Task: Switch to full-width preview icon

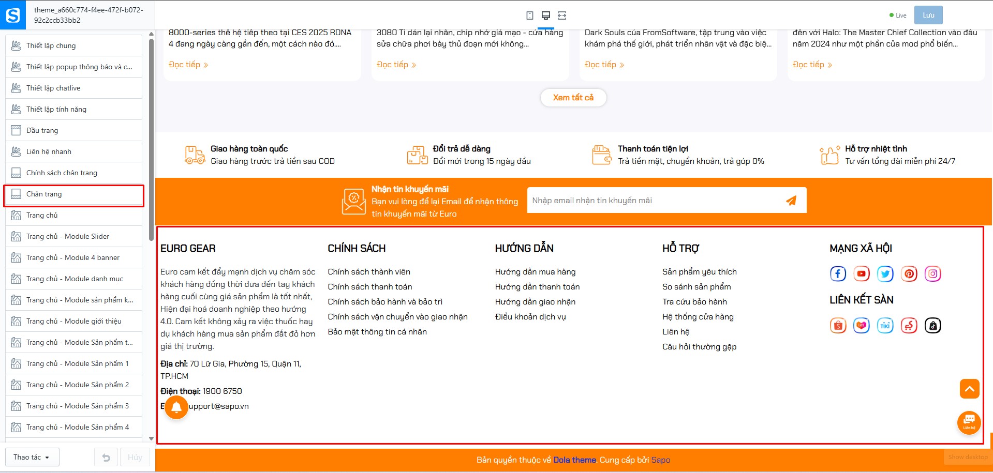Action: [562, 16]
